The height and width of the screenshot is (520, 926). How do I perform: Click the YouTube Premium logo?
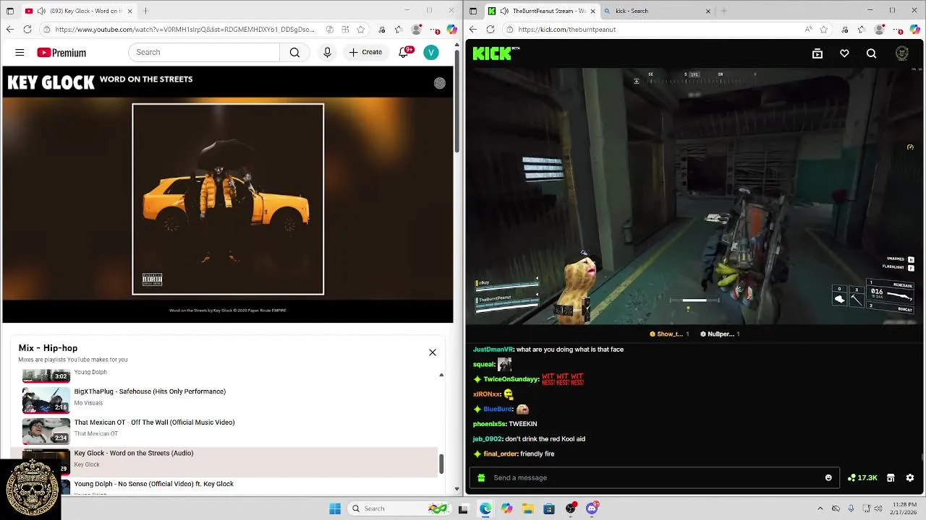(61, 53)
